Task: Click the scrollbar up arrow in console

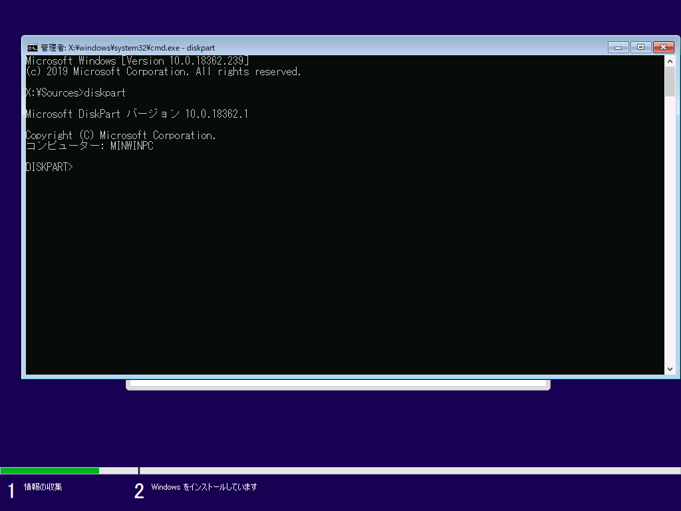Action: click(x=670, y=61)
